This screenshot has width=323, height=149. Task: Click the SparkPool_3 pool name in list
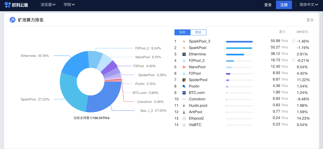[200, 41]
